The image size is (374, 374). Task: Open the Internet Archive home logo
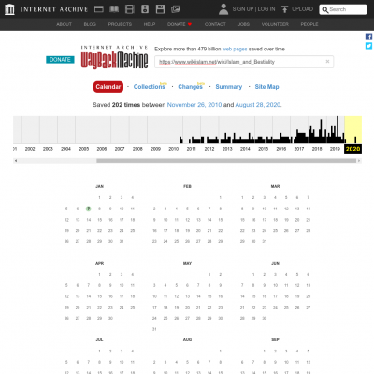pos(9,9)
